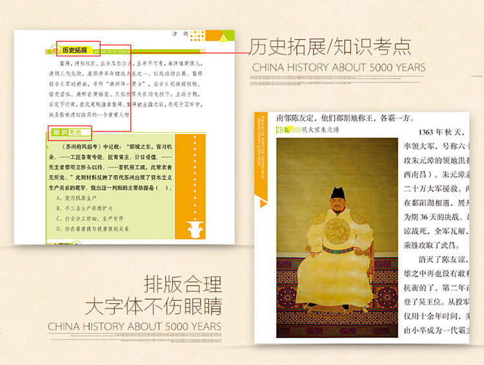Click the large 历史拓展/知识考点 title

(x=330, y=47)
